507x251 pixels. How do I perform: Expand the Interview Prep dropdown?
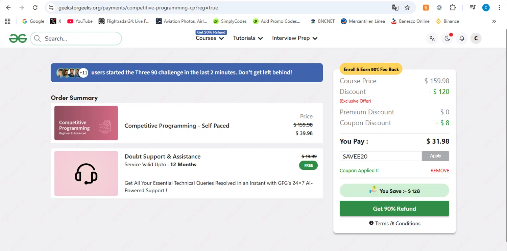click(x=295, y=38)
